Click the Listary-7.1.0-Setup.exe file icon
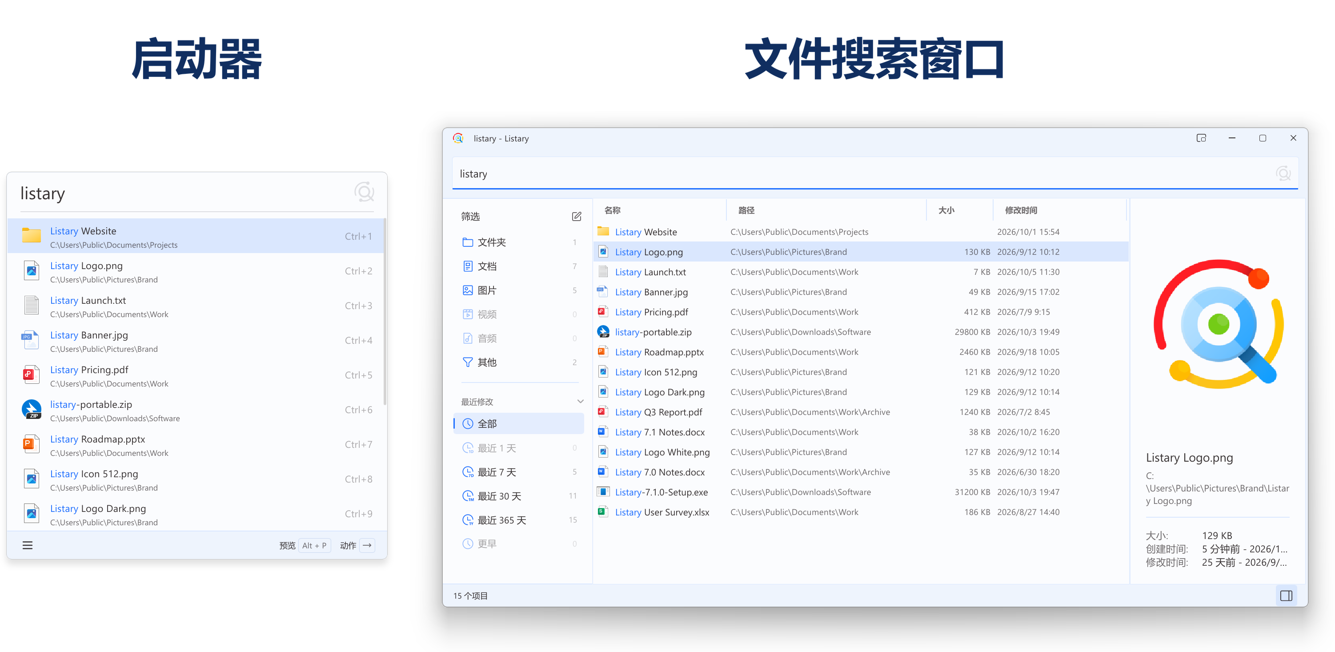Viewport: 1335px width, 652px height. click(x=603, y=491)
